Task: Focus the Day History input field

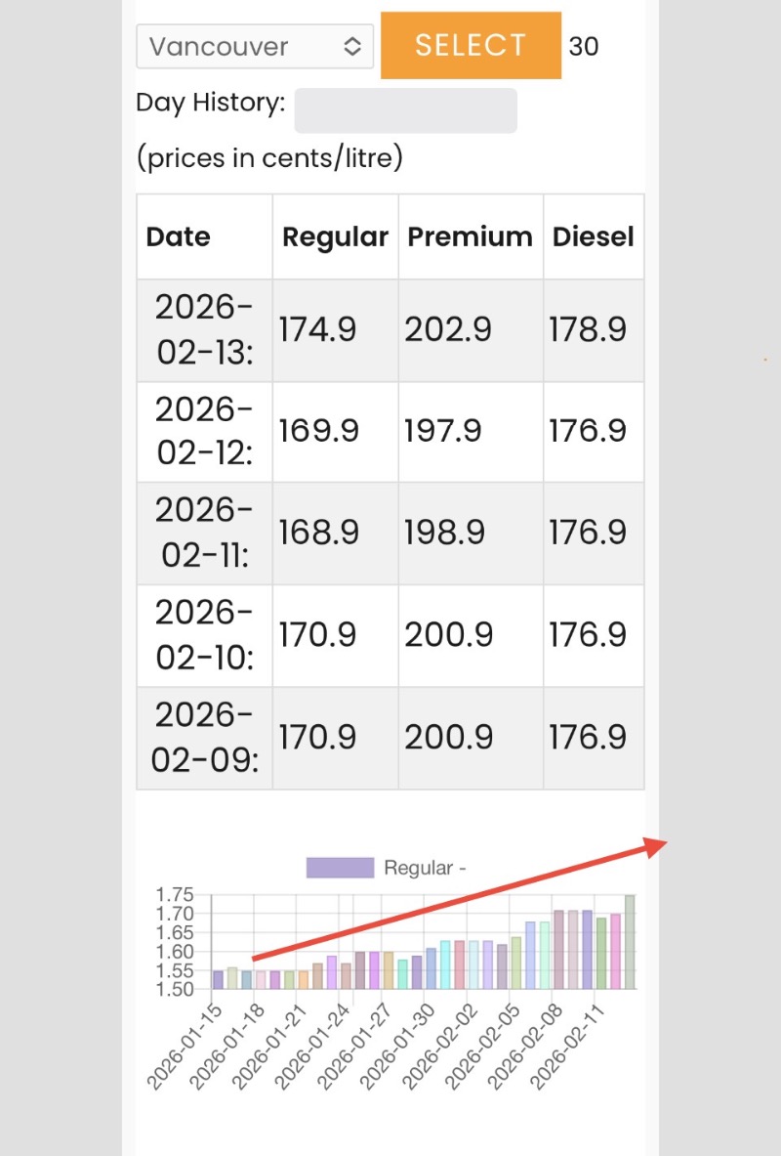Action: [x=405, y=110]
